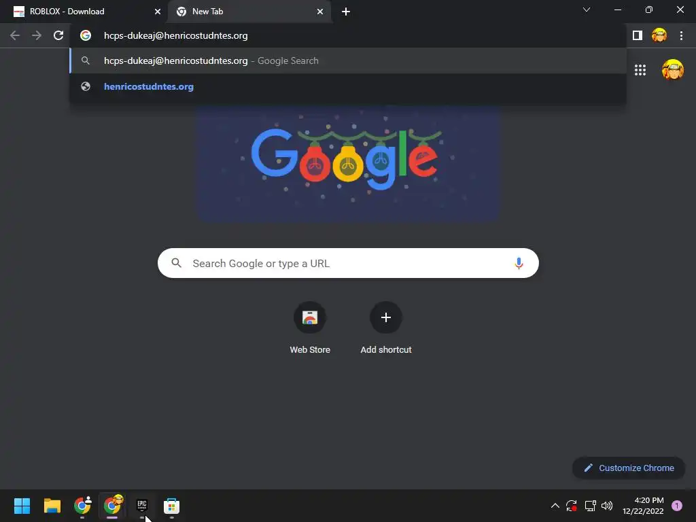The image size is (696, 522).
Task: Open a new tab with the plus button
Action: pyautogui.click(x=346, y=12)
